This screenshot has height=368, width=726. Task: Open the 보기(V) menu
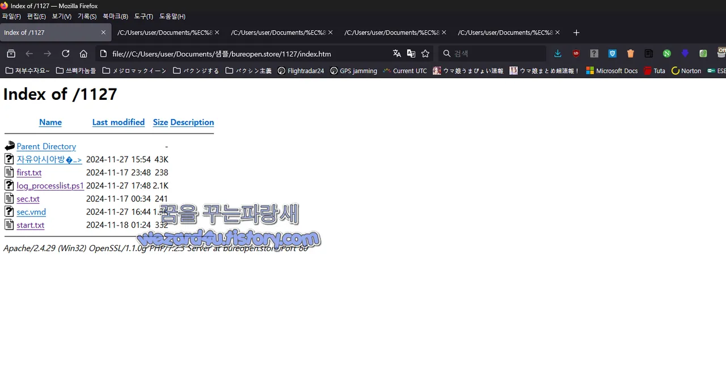pyautogui.click(x=61, y=16)
